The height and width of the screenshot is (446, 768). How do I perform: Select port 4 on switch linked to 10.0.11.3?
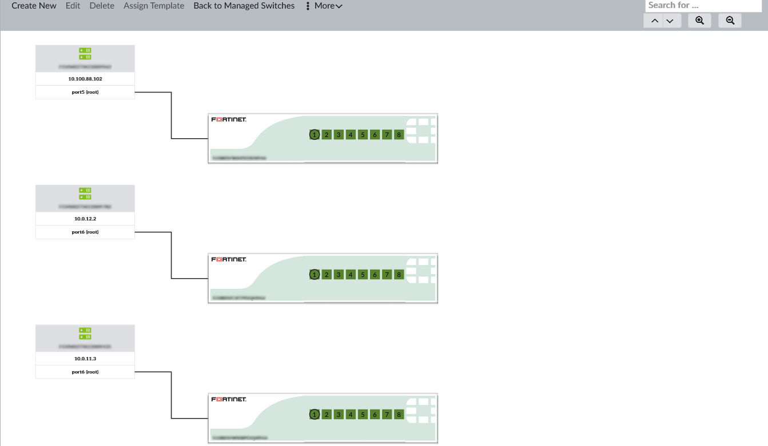(351, 415)
